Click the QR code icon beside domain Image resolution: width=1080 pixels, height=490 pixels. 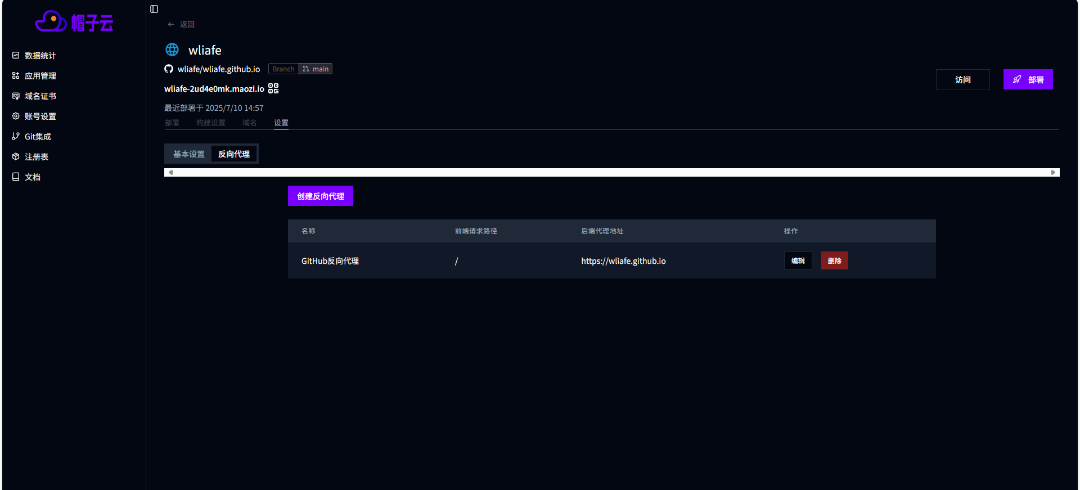coord(273,88)
